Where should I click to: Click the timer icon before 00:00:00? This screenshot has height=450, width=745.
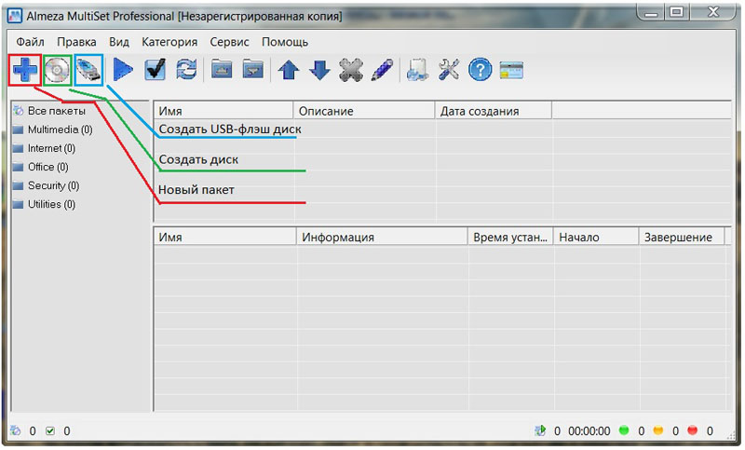(540, 430)
